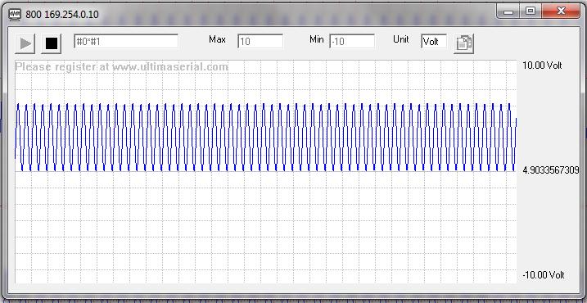Focus the #0*#1 expression field
This screenshot has width=587, height=303.
(126, 41)
